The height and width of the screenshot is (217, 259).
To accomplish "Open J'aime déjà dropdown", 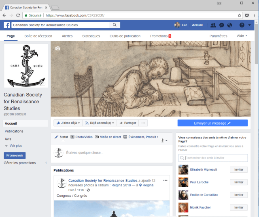I will click(x=68, y=123).
